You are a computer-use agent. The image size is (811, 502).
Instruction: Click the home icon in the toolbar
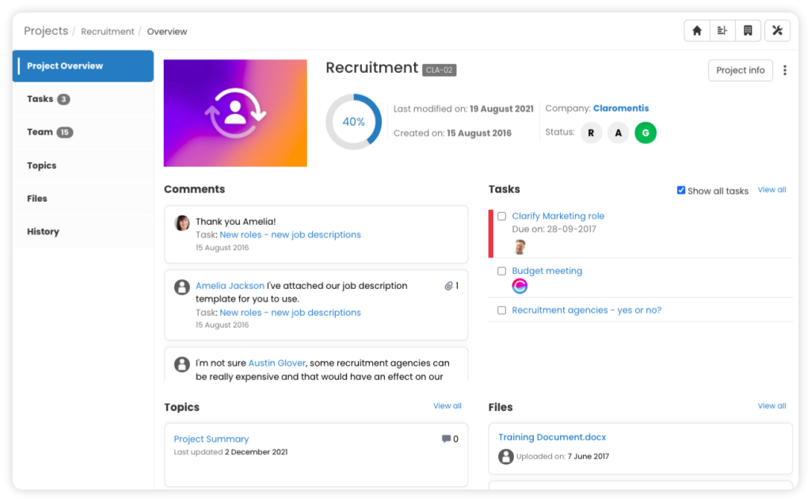click(x=696, y=30)
